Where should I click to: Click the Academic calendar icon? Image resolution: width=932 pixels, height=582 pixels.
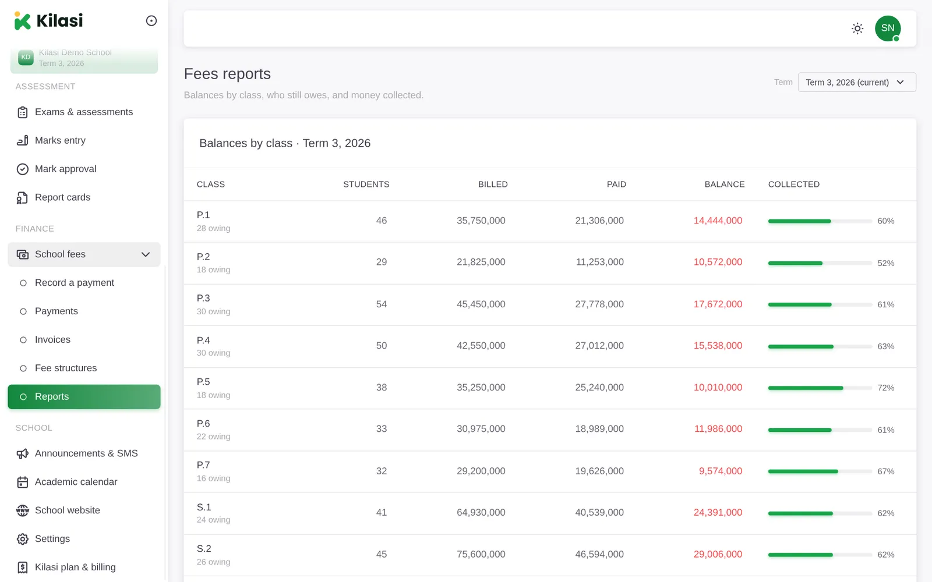coord(23,482)
